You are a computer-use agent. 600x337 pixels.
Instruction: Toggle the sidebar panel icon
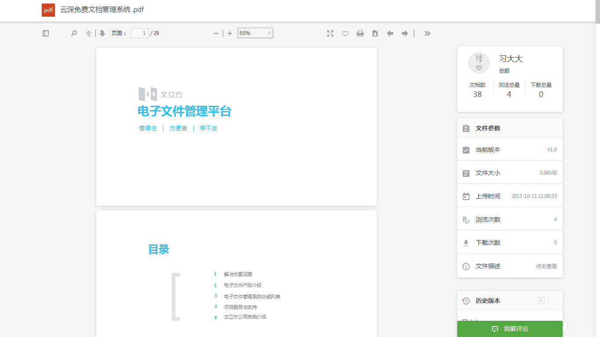pos(46,33)
